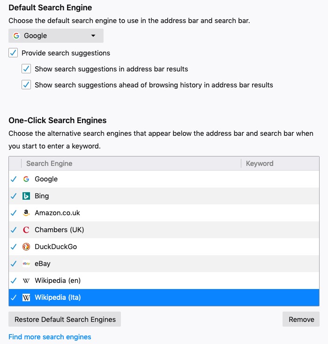The width and height of the screenshot is (328, 344).
Task: Click the Keyword column header
Action: coord(280,164)
